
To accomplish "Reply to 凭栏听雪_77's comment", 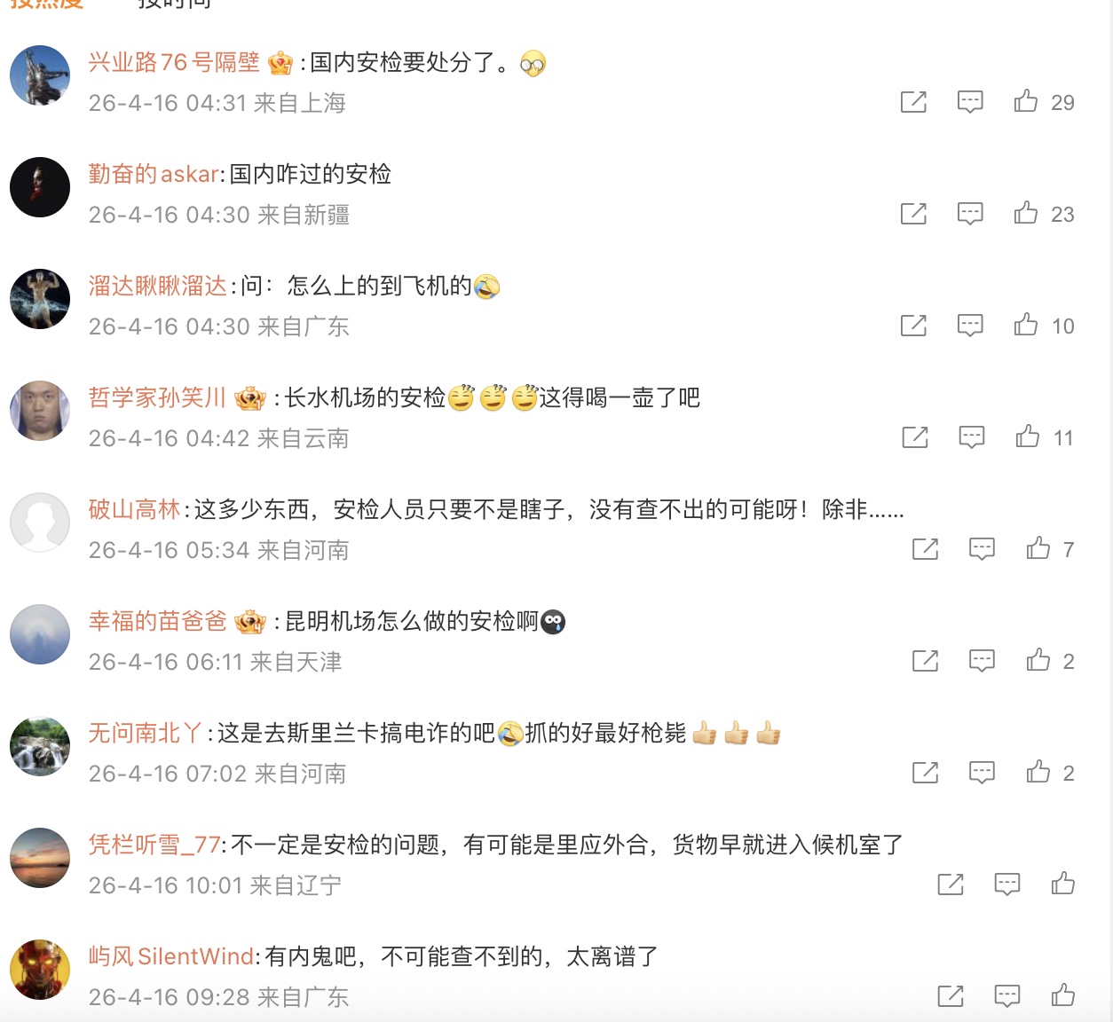I will (x=1006, y=884).
